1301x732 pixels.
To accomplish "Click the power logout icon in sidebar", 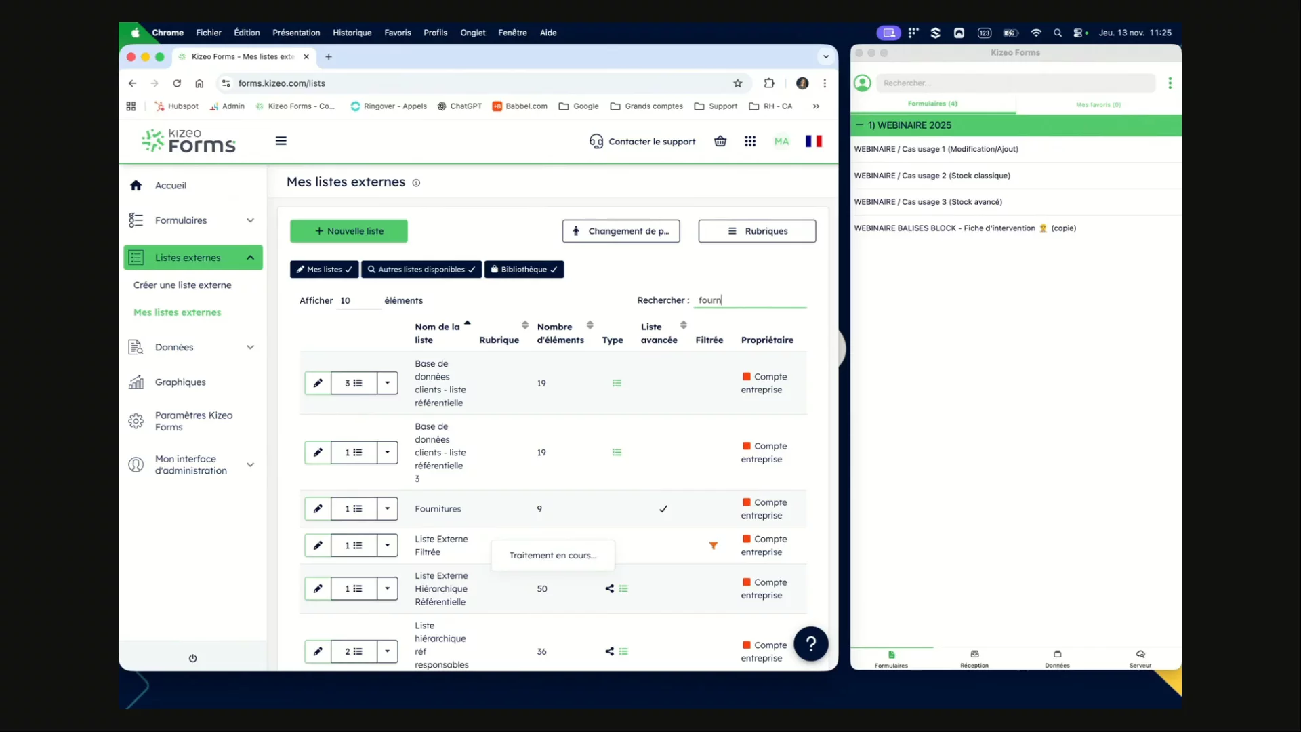I will coord(192,658).
